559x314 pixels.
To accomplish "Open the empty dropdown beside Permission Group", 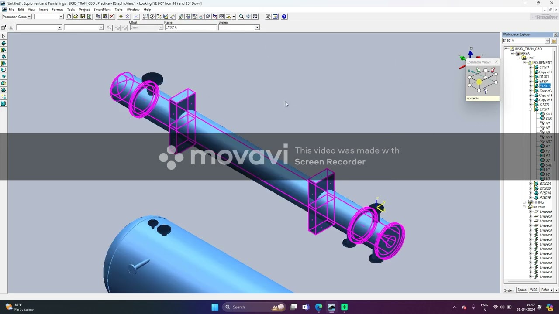I will click(x=61, y=17).
